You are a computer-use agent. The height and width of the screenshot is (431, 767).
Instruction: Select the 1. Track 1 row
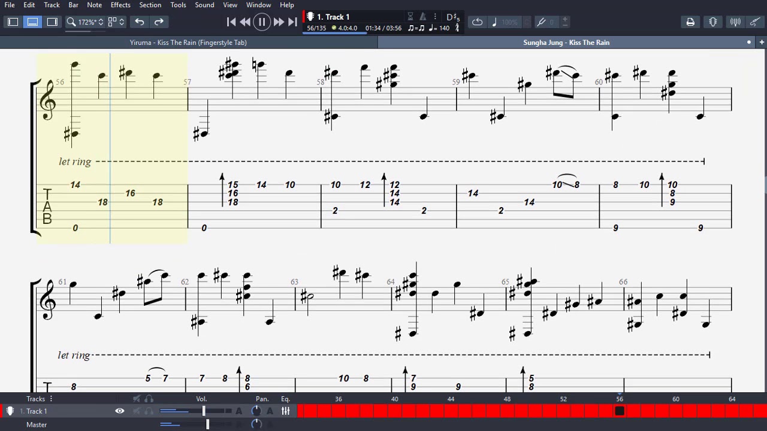(37, 411)
